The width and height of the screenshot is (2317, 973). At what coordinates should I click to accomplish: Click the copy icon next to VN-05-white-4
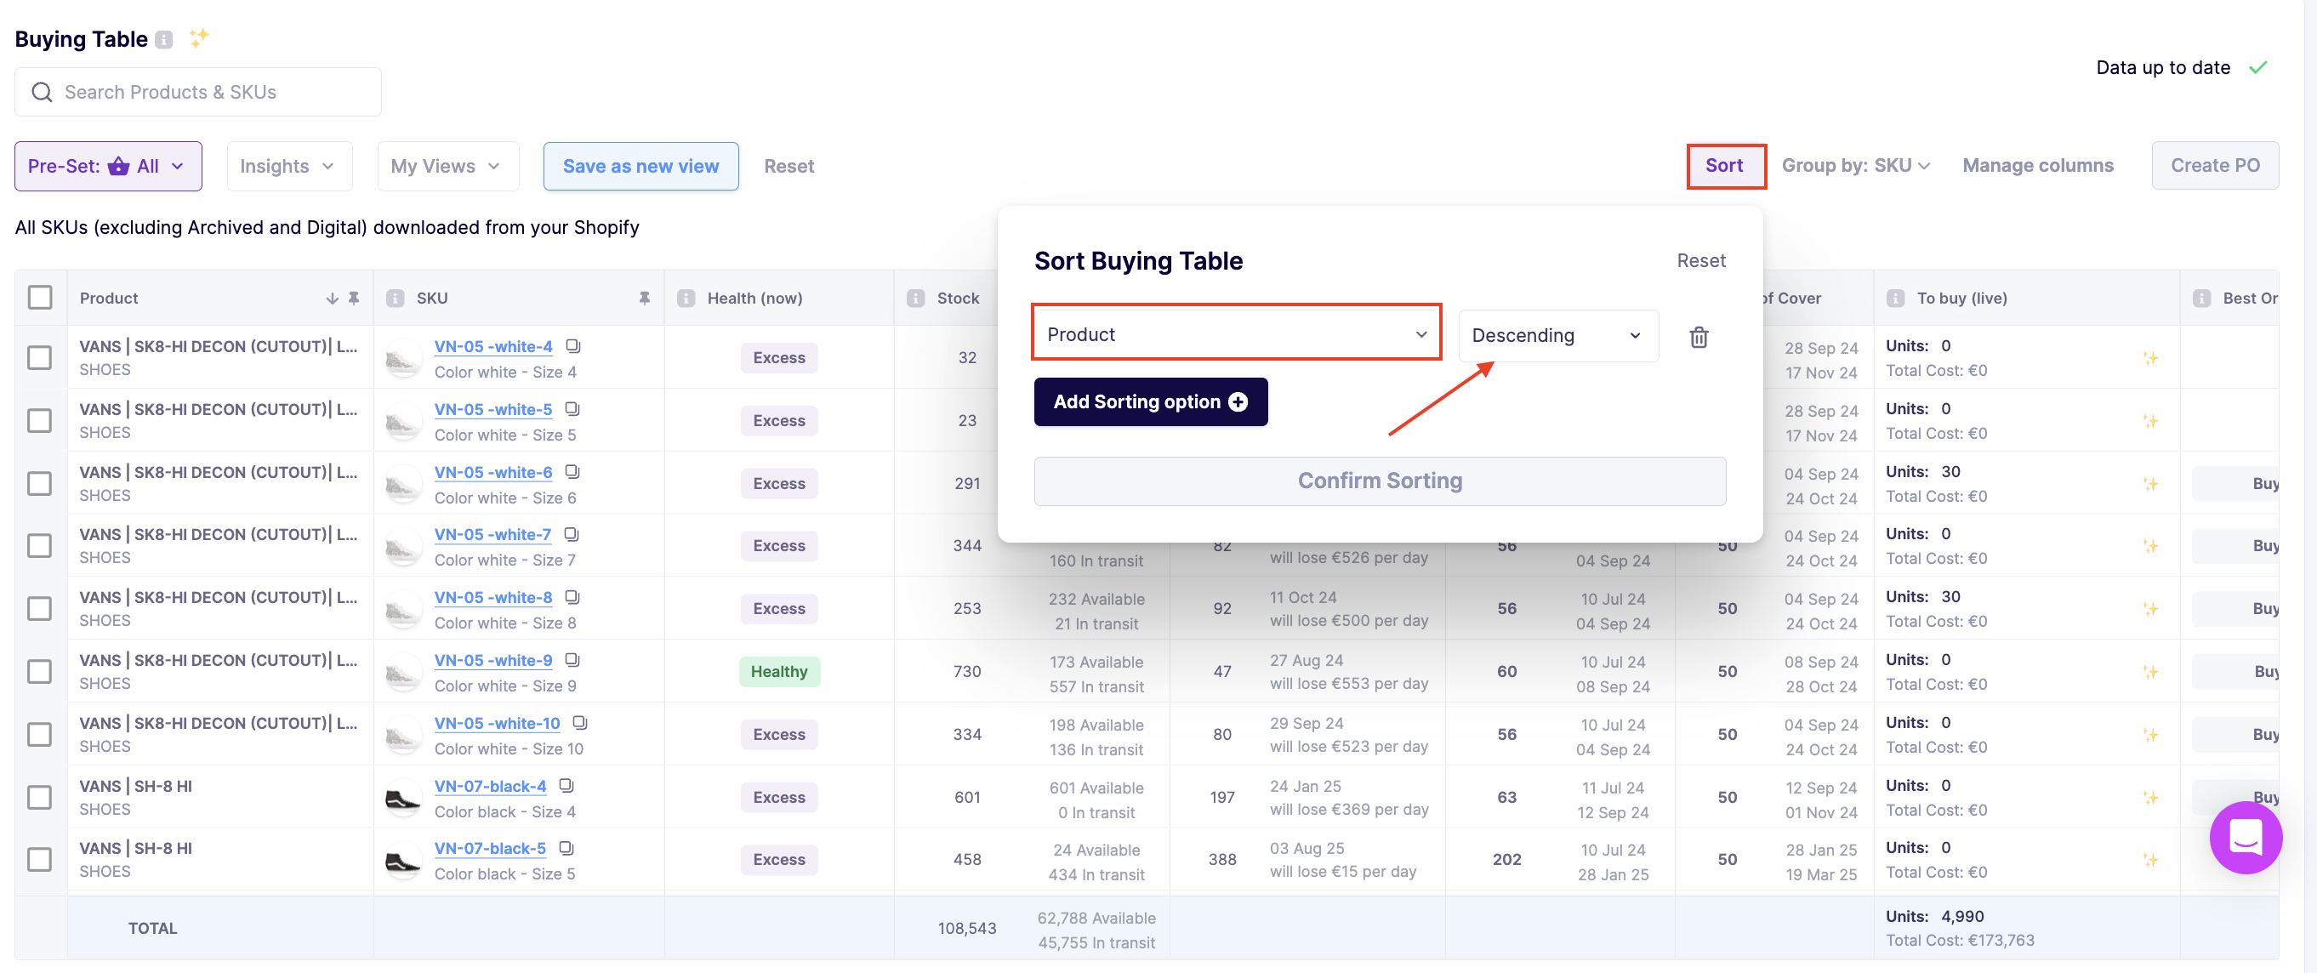[x=572, y=346]
